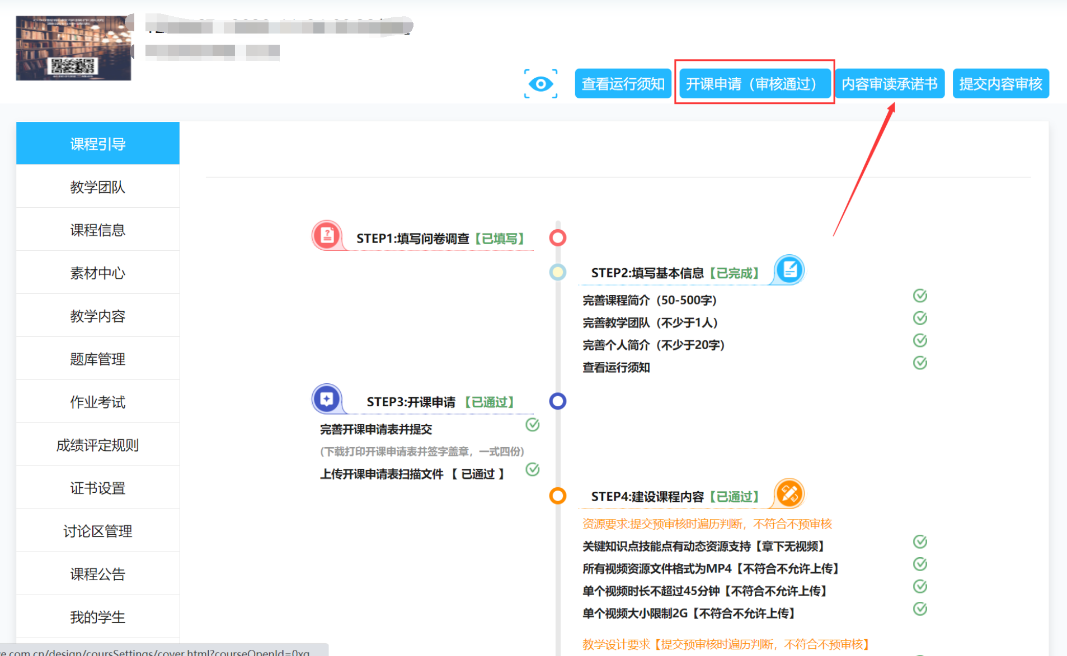
Task: Click check icon beside 上传开课申请表扫描文件
Action: [x=533, y=469]
